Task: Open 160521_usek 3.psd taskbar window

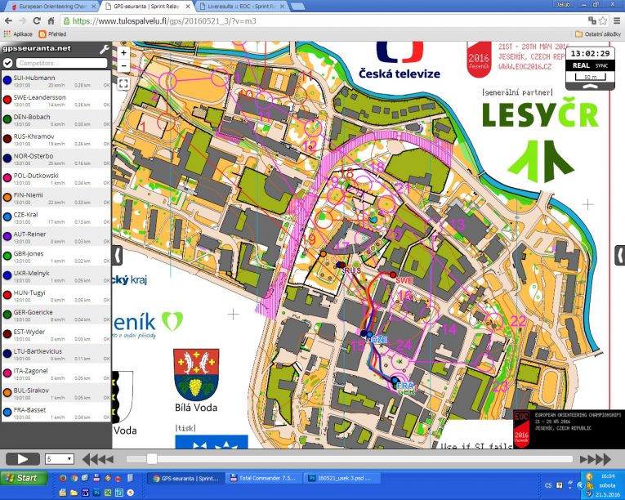Action: (342, 478)
